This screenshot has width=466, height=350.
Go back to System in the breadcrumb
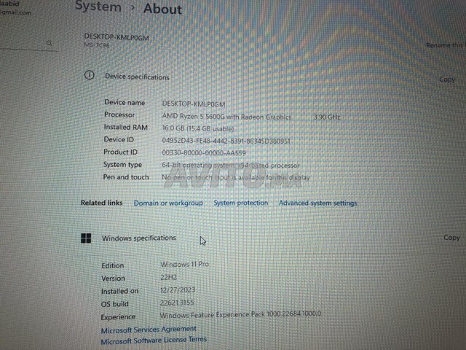pos(98,7)
